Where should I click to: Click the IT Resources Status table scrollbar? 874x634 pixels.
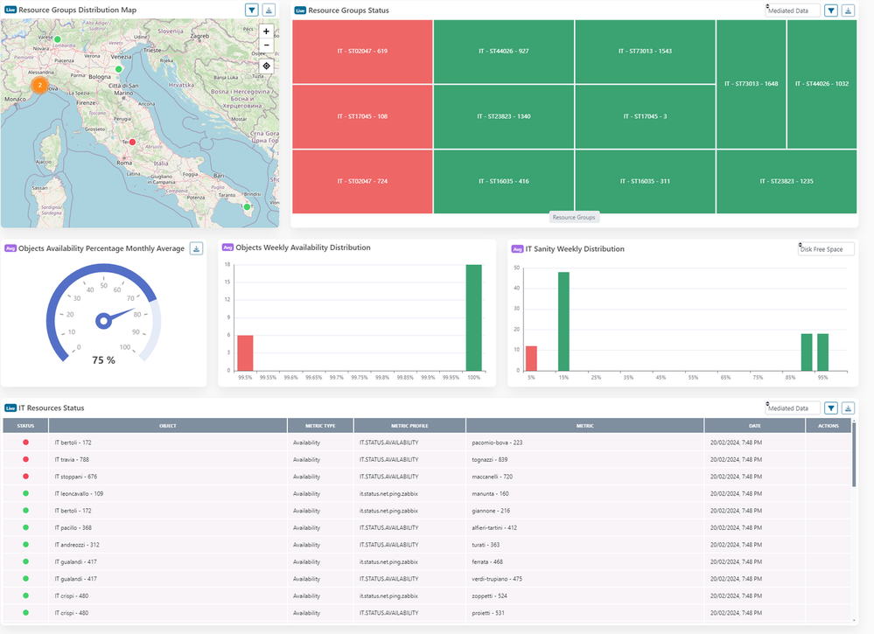coord(854,455)
